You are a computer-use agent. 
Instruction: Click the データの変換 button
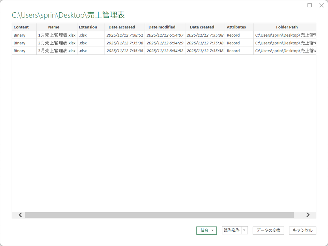pyautogui.click(x=268, y=231)
